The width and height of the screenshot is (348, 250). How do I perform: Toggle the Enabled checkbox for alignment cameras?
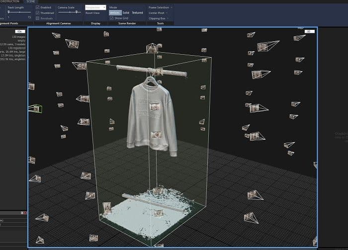pos(38,7)
